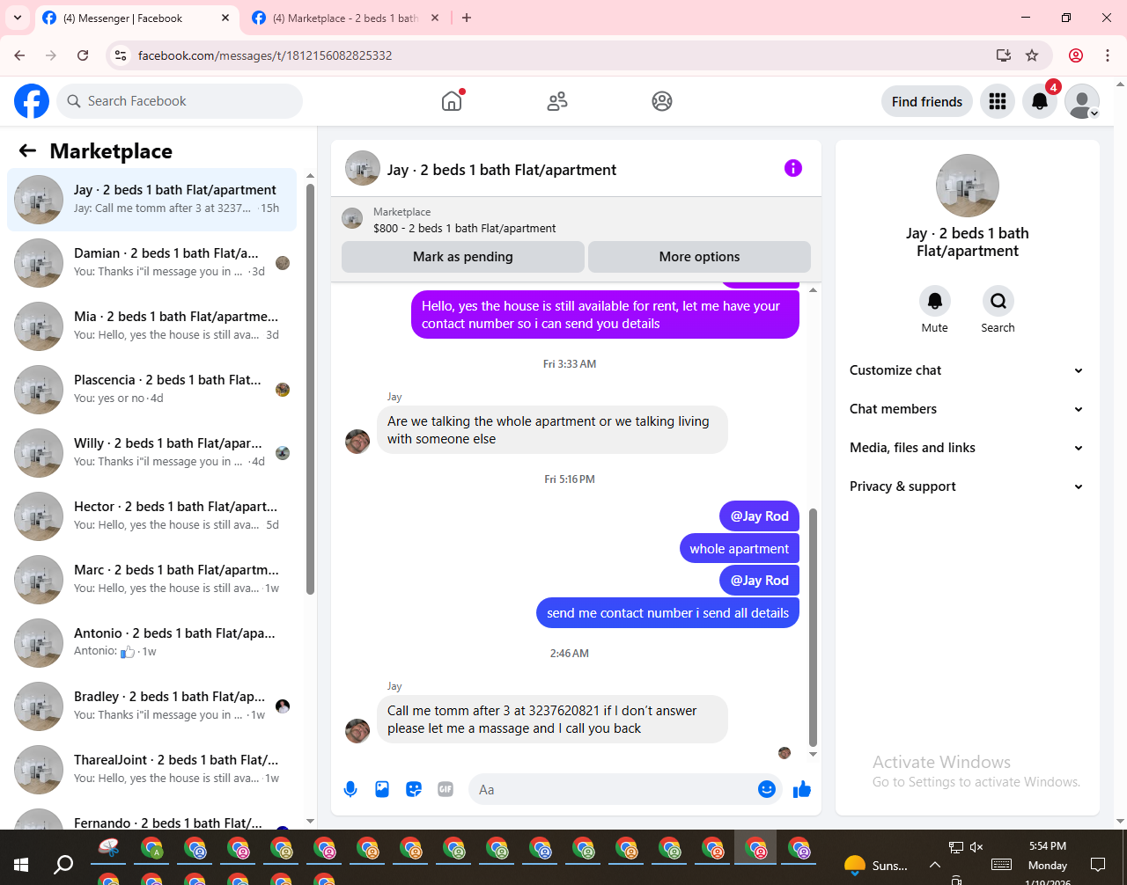Screen dimensions: 1127x885
Task: Expand the Customize chat section
Action: [x=967, y=370]
